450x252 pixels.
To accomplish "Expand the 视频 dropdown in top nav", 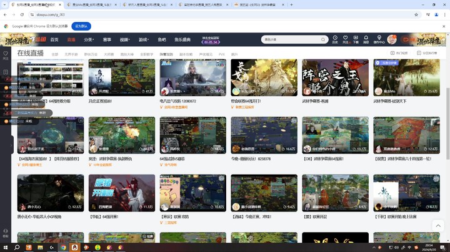I will point(124,39).
